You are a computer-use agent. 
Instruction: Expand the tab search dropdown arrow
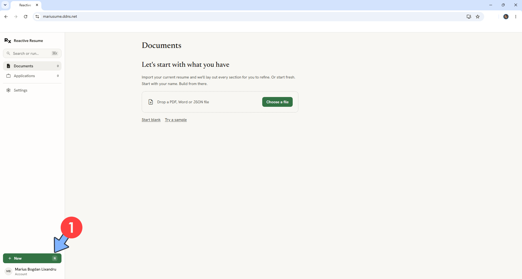point(5,5)
